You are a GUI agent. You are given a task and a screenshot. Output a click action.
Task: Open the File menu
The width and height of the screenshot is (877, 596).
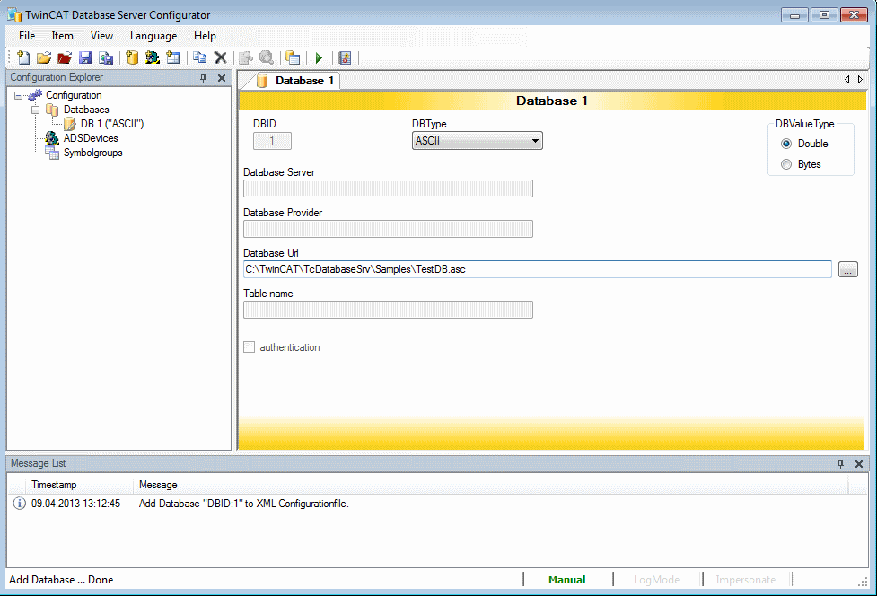pyautogui.click(x=27, y=36)
